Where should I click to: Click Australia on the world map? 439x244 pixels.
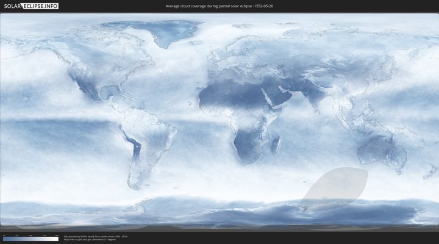pyautogui.click(x=381, y=150)
